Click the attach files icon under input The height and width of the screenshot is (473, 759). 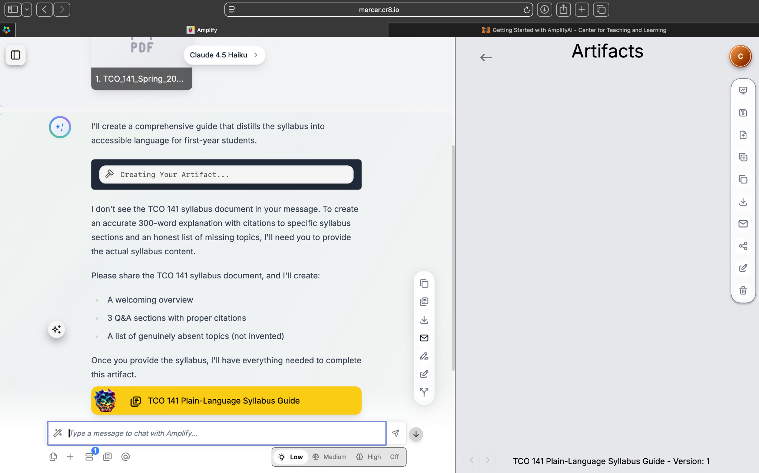(53, 457)
